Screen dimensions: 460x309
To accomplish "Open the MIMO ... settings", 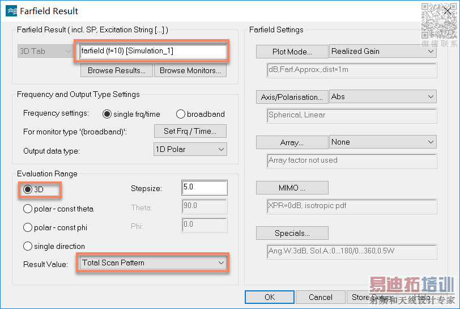I will 292,188.
